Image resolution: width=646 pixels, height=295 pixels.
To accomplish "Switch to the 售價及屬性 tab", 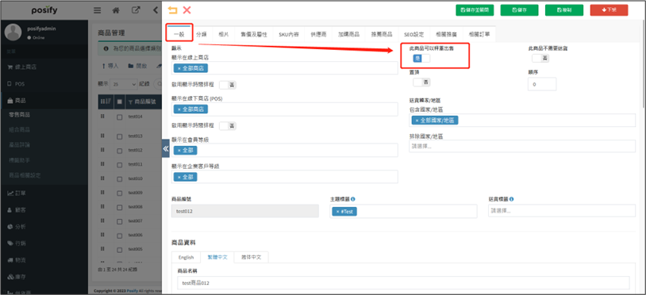I will (254, 35).
